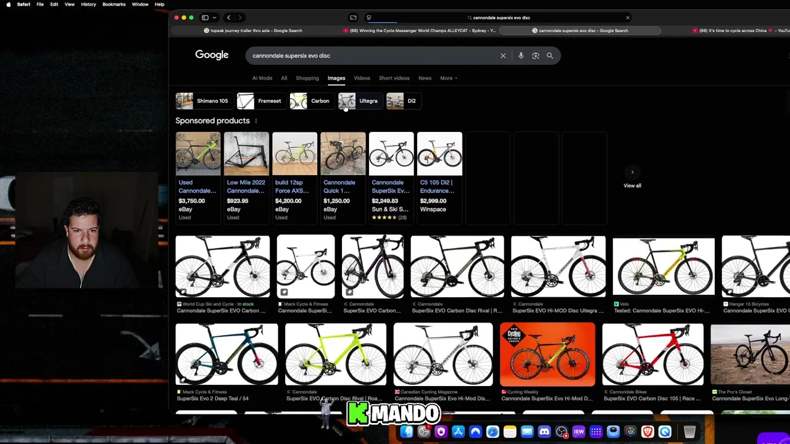Open SuperSix Evo 2 Deep Teal image
This screenshot has width=790, height=444.
[x=227, y=354]
